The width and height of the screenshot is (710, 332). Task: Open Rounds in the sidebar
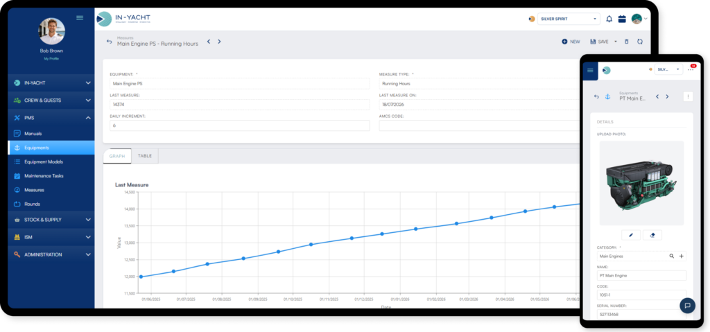coord(51,204)
